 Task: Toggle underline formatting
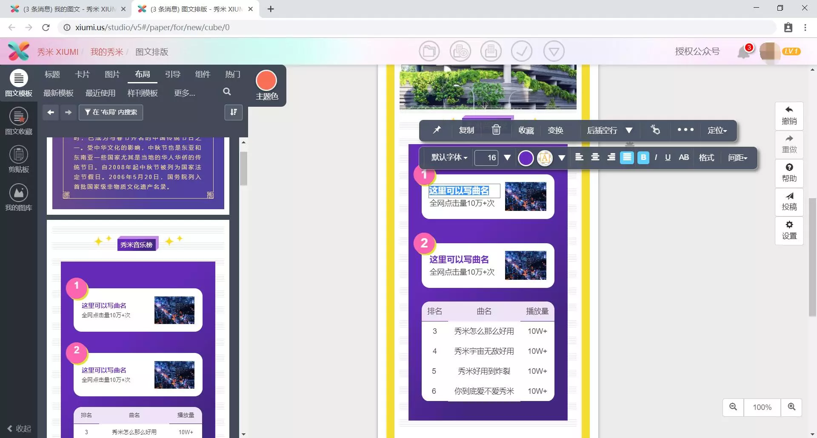tap(668, 157)
